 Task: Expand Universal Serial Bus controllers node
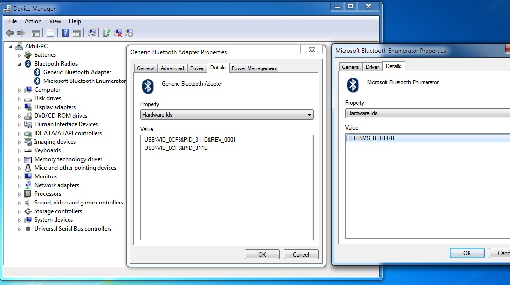[x=20, y=229]
